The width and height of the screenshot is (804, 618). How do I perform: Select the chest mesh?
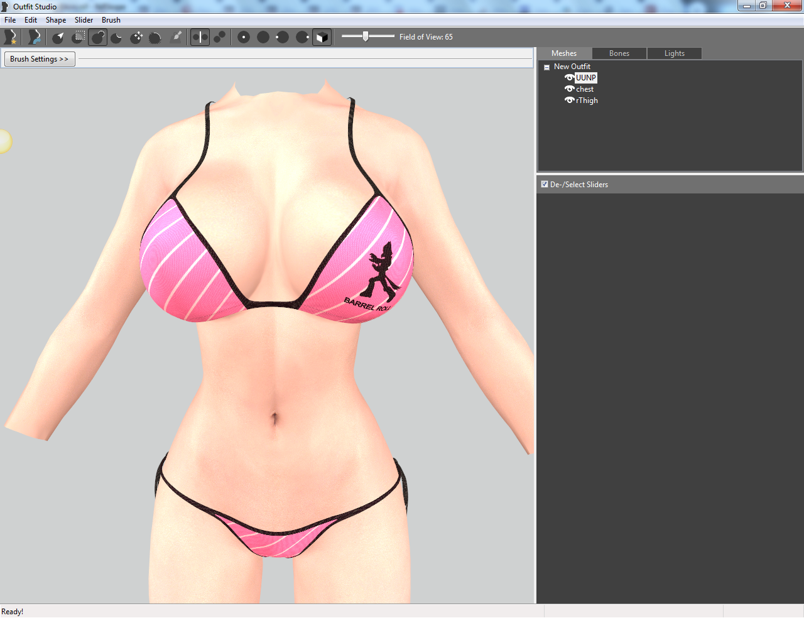(x=585, y=89)
